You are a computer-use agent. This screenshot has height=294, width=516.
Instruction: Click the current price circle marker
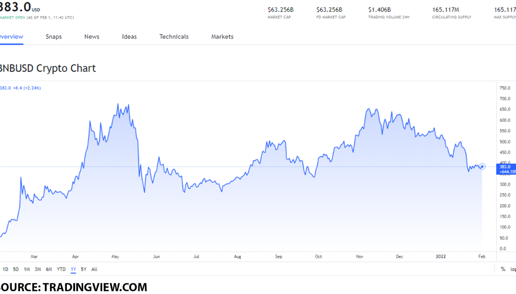coord(483,167)
